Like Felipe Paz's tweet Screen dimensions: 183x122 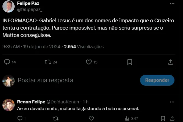pos(89,62)
